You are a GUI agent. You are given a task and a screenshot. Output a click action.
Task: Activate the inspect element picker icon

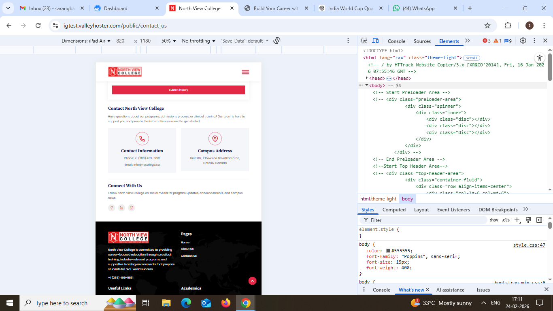(x=364, y=40)
